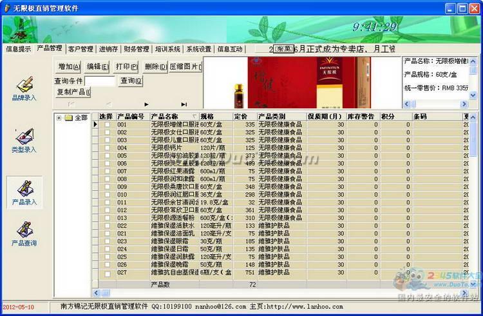Click the 删除 delete button
This screenshot has width=483, height=316.
point(155,66)
